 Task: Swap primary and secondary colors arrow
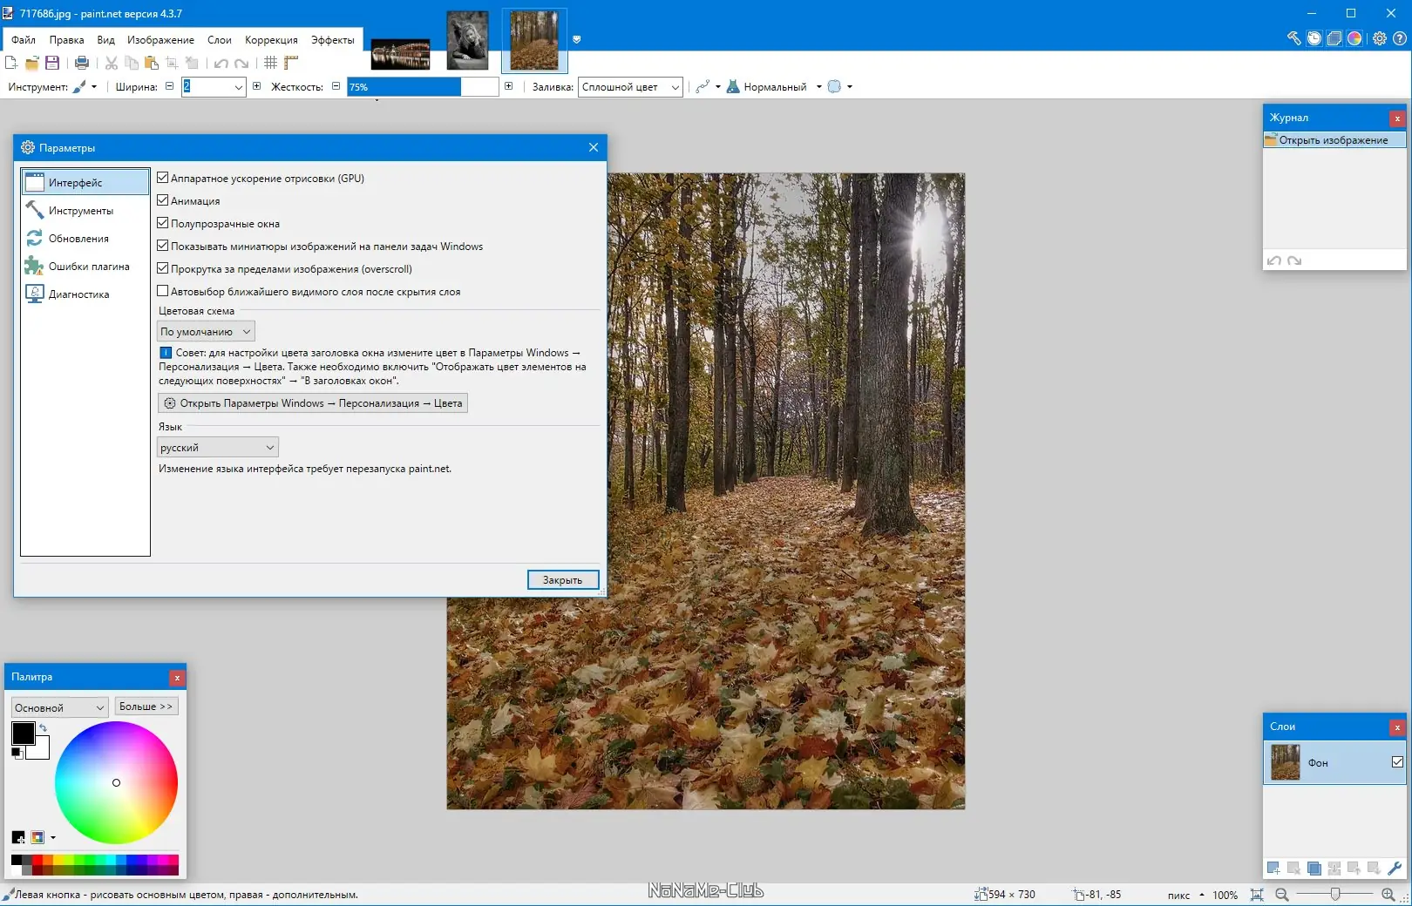[x=43, y=727]
